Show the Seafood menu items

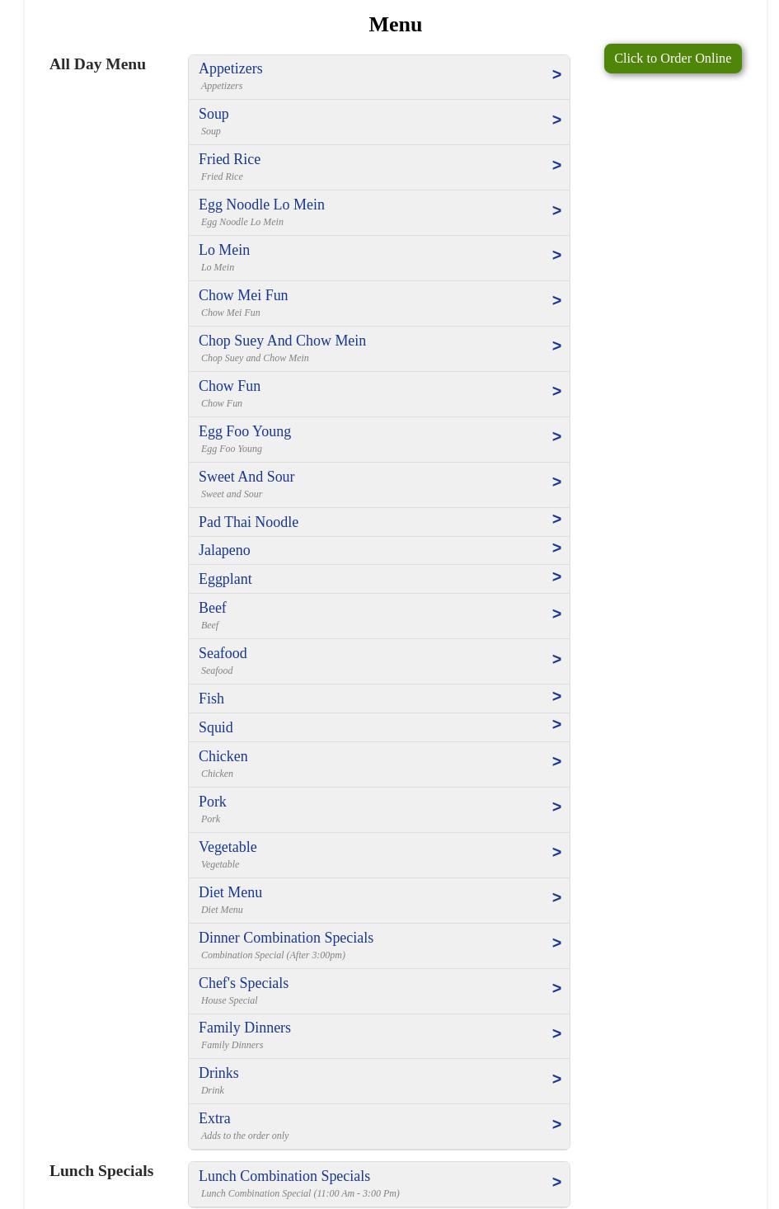click(x=223, y=653)
